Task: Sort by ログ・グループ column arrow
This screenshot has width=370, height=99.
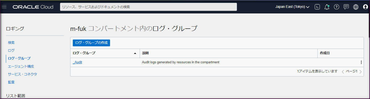Action: [135, 53]
